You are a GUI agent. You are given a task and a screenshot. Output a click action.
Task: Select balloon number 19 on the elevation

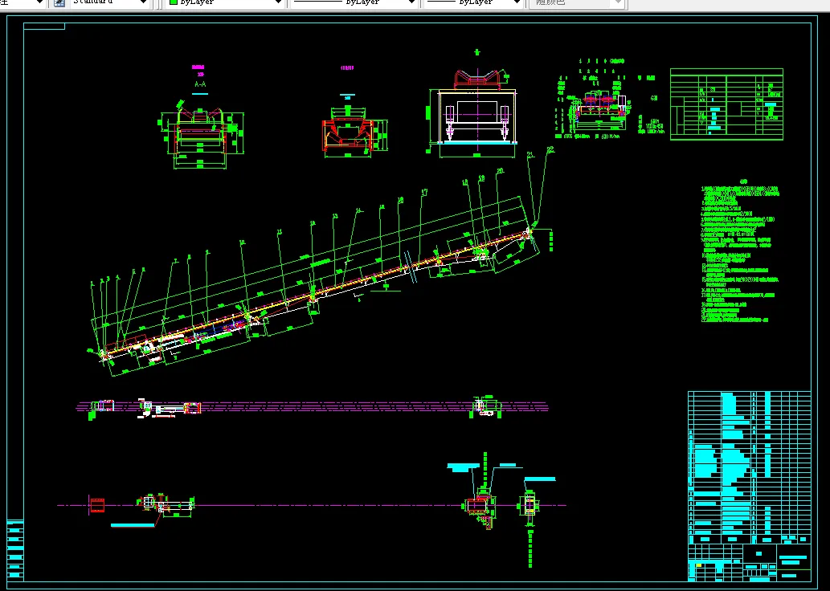tap(482, 178)
